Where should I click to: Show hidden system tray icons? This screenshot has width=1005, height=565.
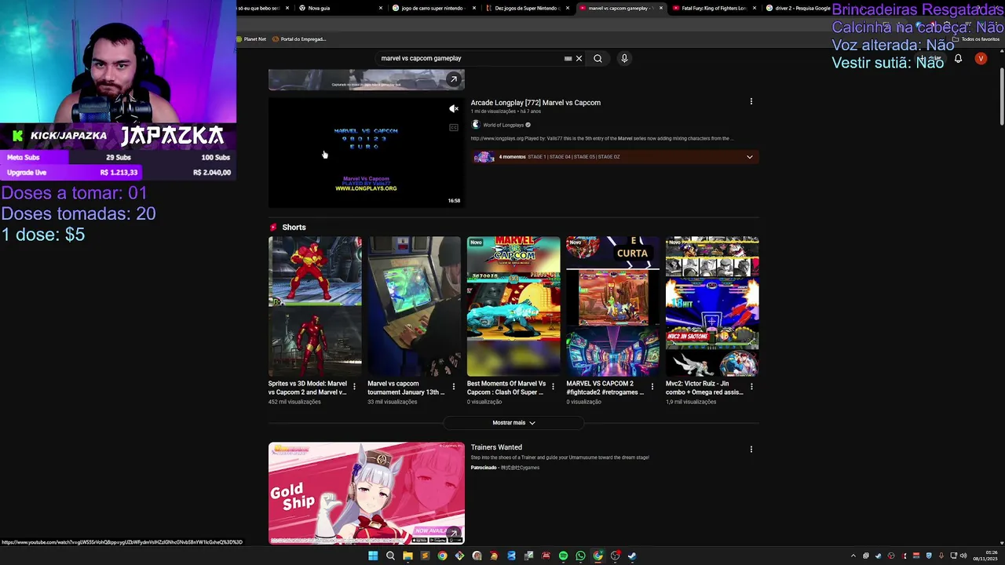point(853,556)
